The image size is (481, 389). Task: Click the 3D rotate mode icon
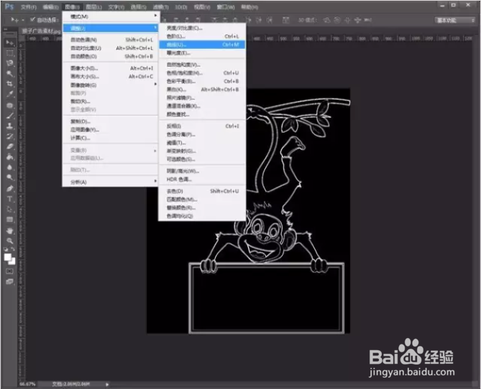pos(326,20)
